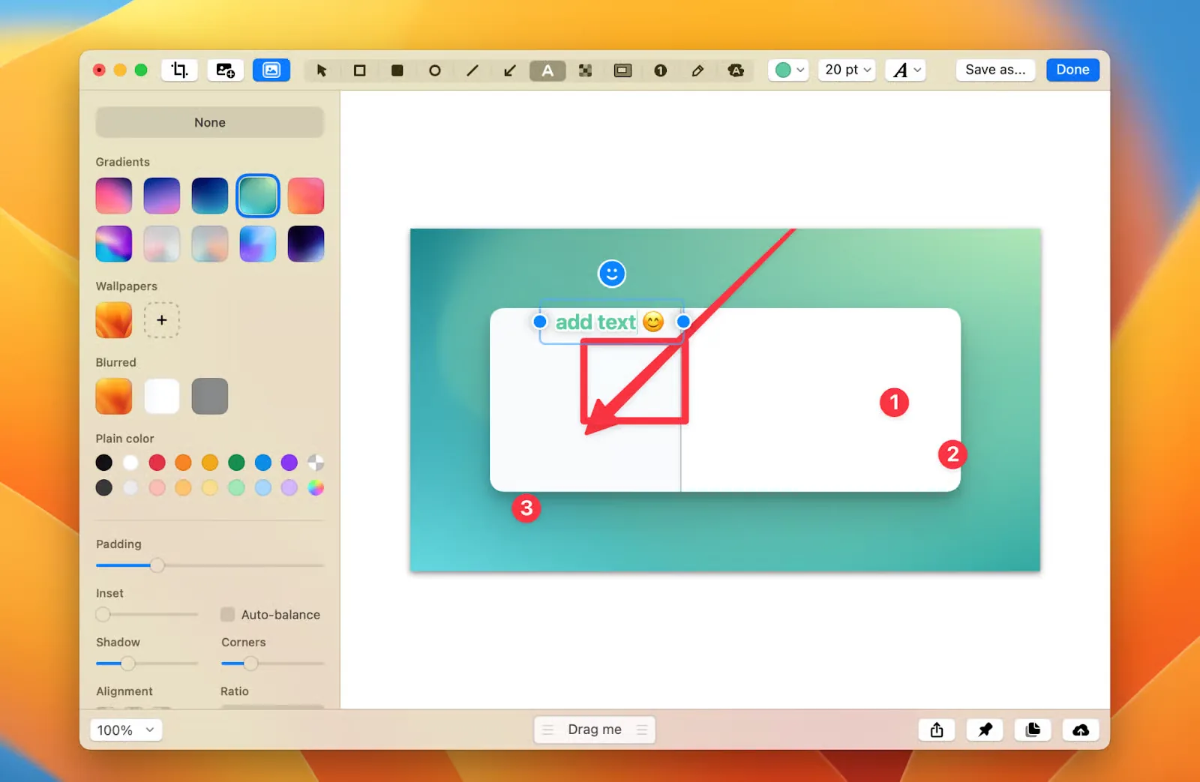Expand the zoom level 100% dropdown
The width and height of the screenshot is (1200, 782).
125,730
